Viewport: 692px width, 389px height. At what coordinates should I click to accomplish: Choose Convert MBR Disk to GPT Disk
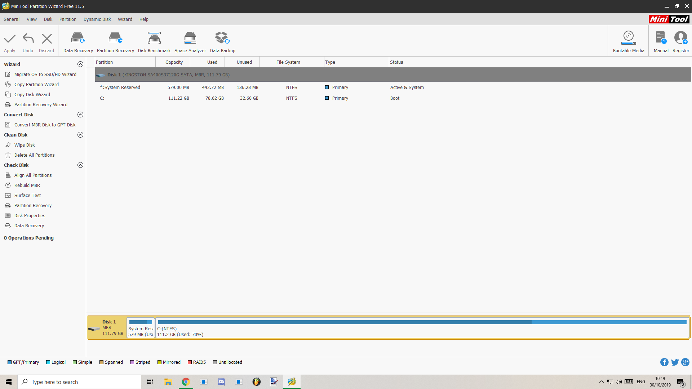45,125
